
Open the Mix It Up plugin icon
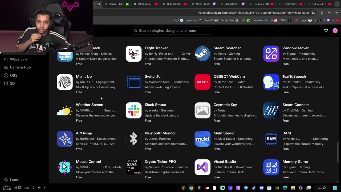(65, 82)
